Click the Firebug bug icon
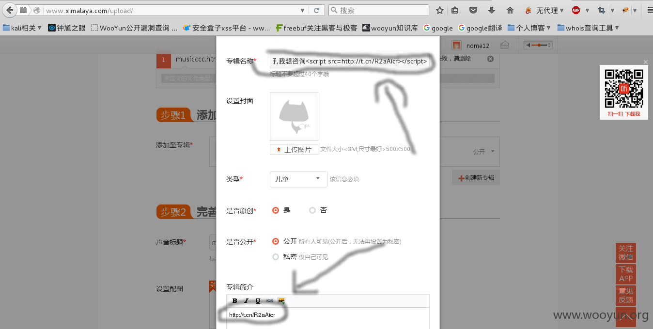Viewport: 653px width, 329px height. (625, 10)
